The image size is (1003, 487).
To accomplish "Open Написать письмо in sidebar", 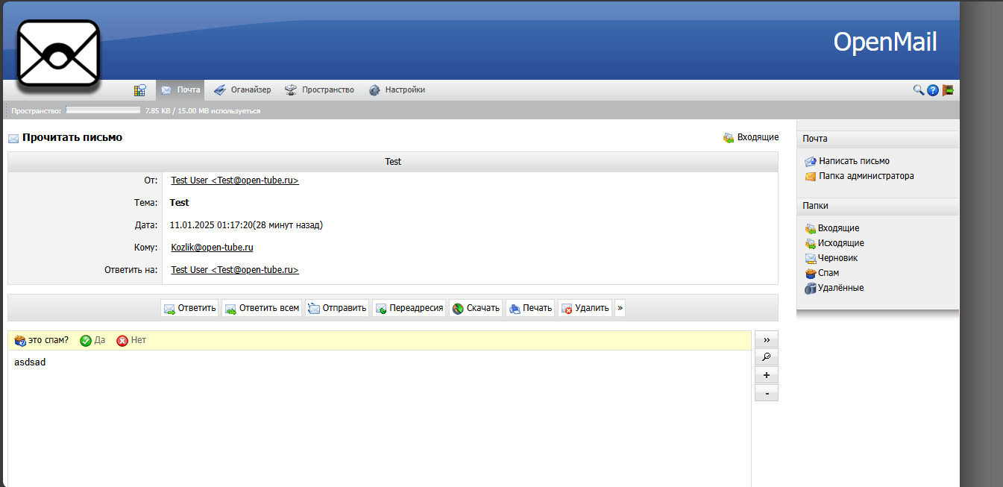I will tap(847, 161).
